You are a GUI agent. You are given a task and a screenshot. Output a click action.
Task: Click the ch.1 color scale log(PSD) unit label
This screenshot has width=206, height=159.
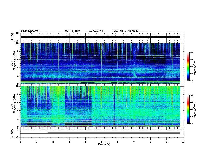point(195,68)
